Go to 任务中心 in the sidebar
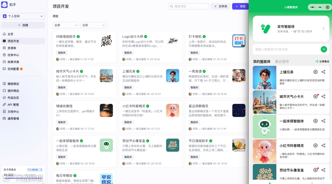 [x=23, y=55]
